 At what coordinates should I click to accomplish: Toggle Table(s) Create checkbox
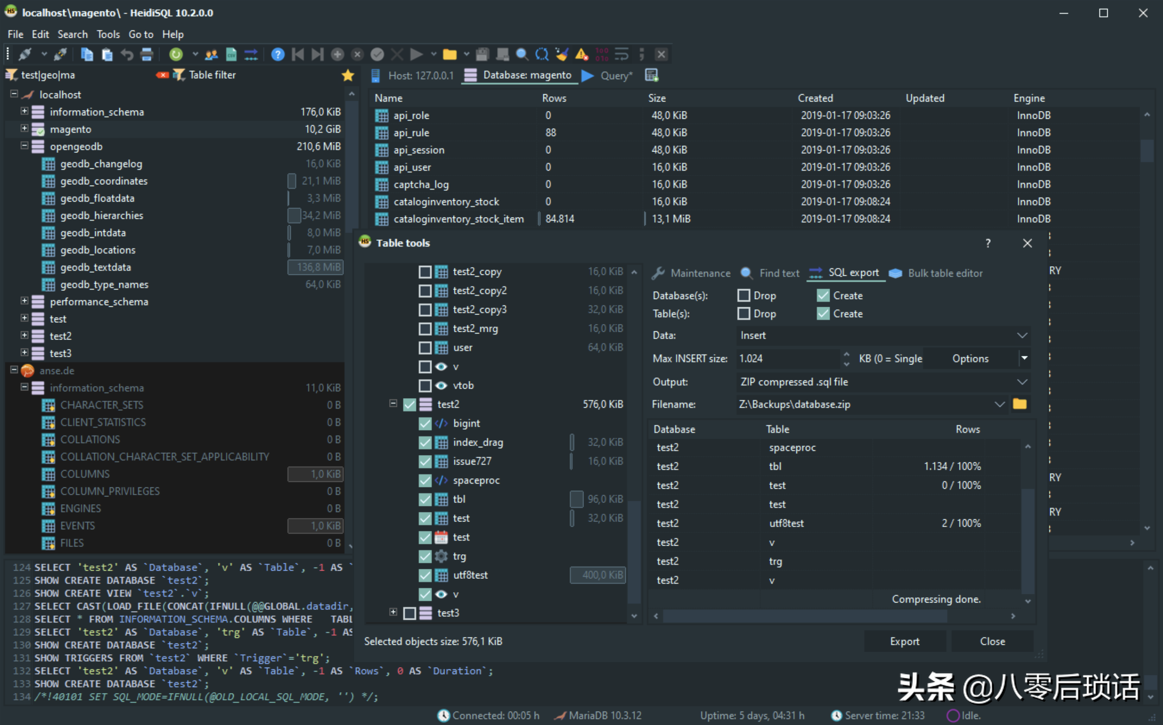(x=823, y=314)
